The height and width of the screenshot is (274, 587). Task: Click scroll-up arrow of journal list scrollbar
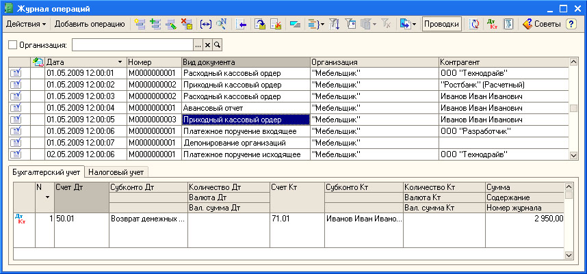[x=573, y=61]
